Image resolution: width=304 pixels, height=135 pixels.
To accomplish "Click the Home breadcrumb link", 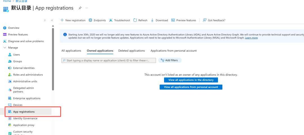I will [x=7, y=1].
